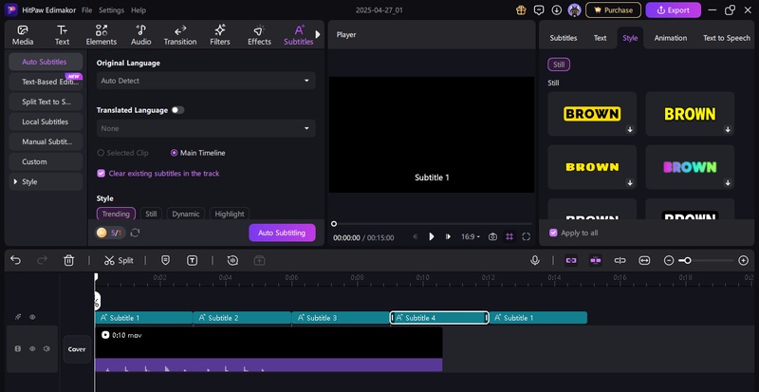
Task: Open the 16:9 aspect ratio dropdown
Action: [x=471, y=236]
